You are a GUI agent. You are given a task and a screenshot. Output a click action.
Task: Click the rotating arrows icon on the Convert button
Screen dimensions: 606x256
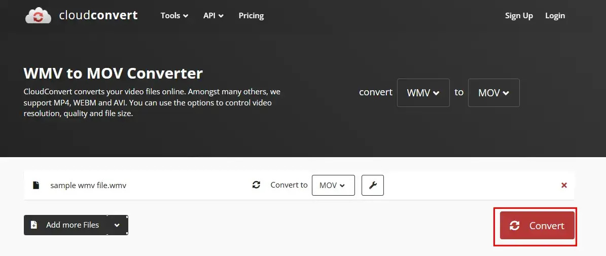(514, 226)
